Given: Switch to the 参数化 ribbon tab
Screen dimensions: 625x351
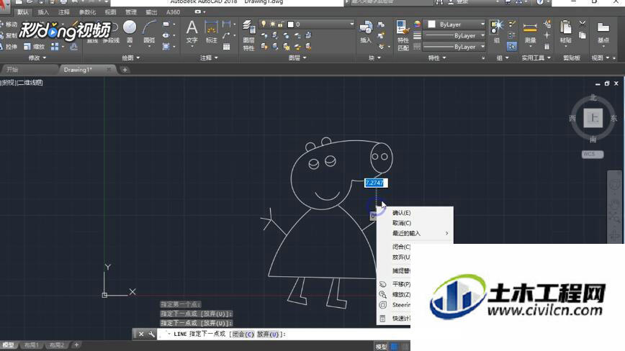Looking at the screenshot, I should click(87, 12).
